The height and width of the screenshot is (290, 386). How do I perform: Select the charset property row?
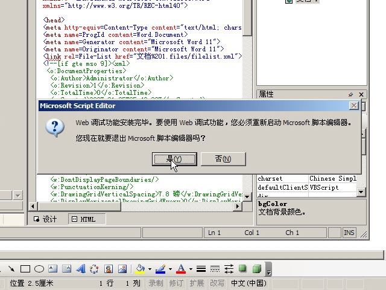coord(307,178)
